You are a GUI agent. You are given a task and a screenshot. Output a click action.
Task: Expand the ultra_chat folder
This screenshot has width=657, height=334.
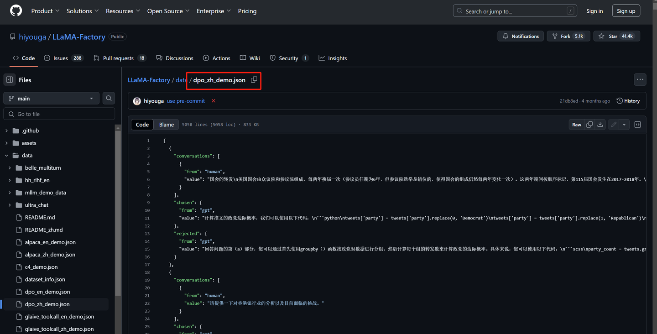(x=10, y=205)
